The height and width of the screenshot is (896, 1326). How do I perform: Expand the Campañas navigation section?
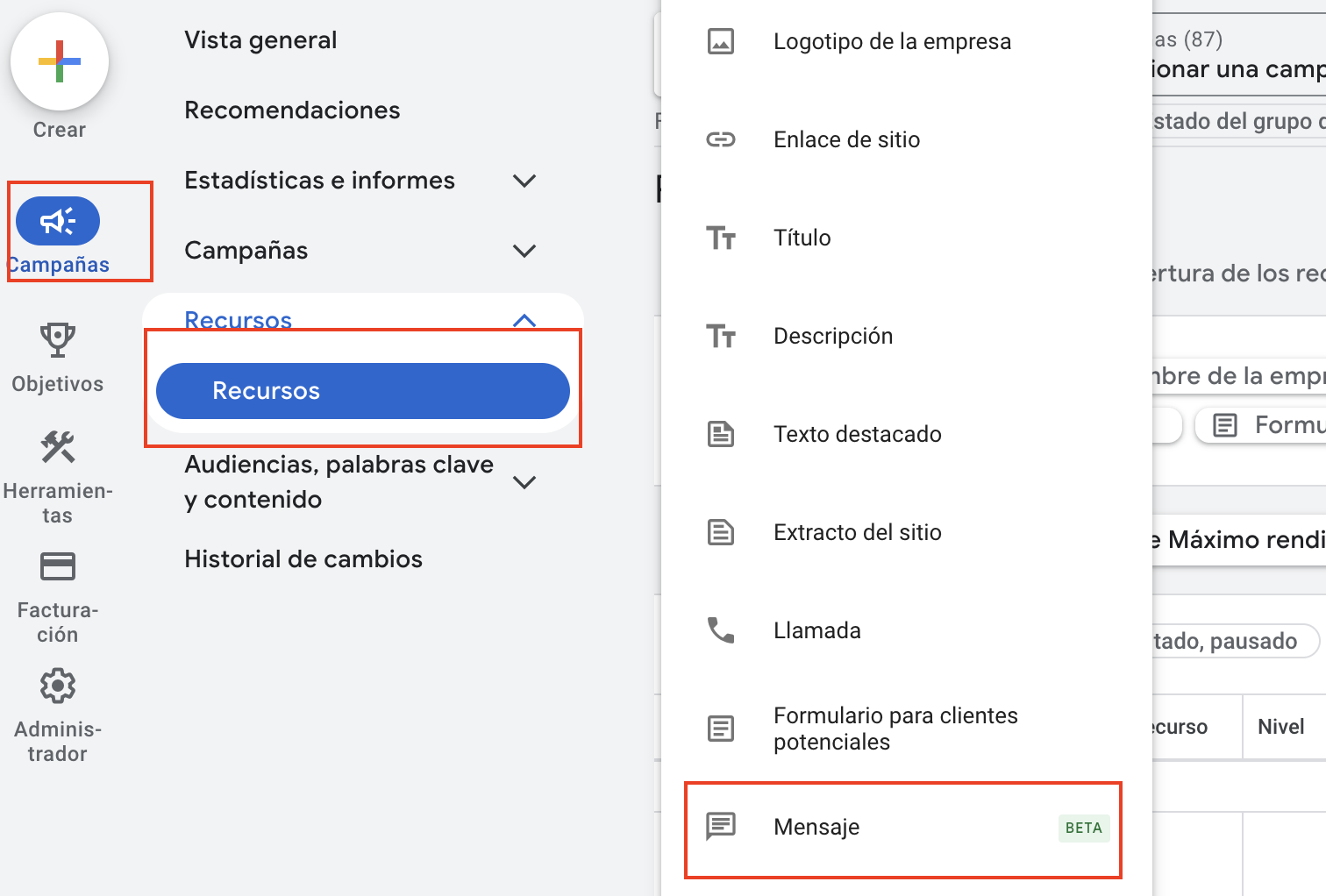(x=524, y=251)
